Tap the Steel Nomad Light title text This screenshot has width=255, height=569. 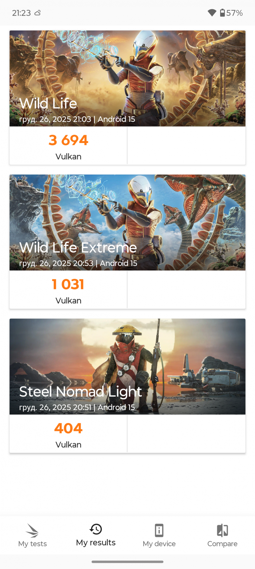tap(80, 392)
